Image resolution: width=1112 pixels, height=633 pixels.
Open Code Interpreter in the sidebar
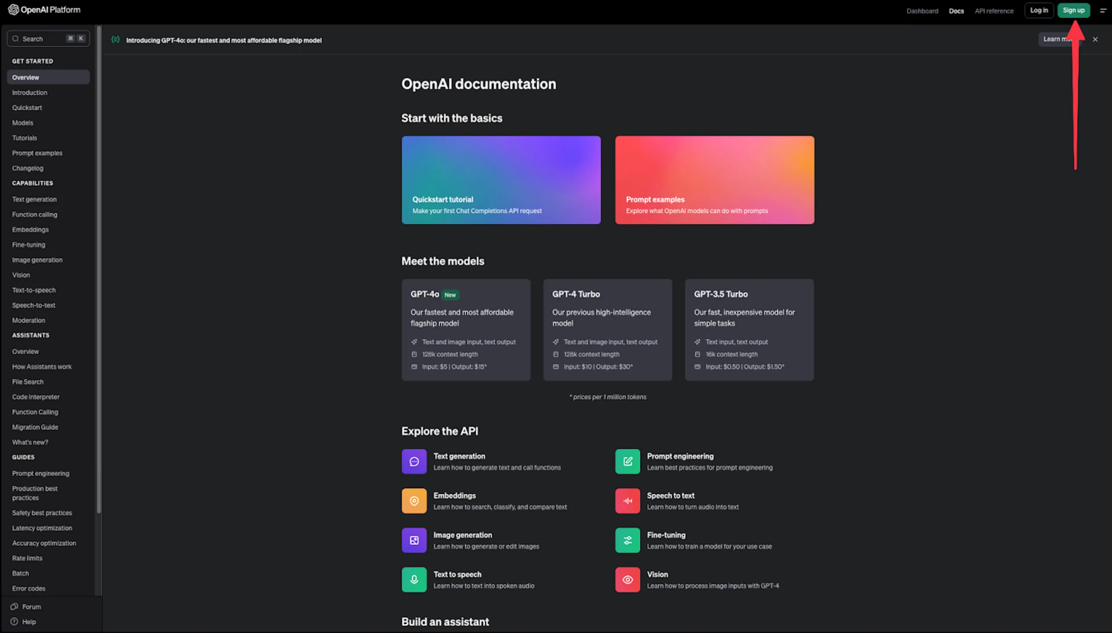36,397
